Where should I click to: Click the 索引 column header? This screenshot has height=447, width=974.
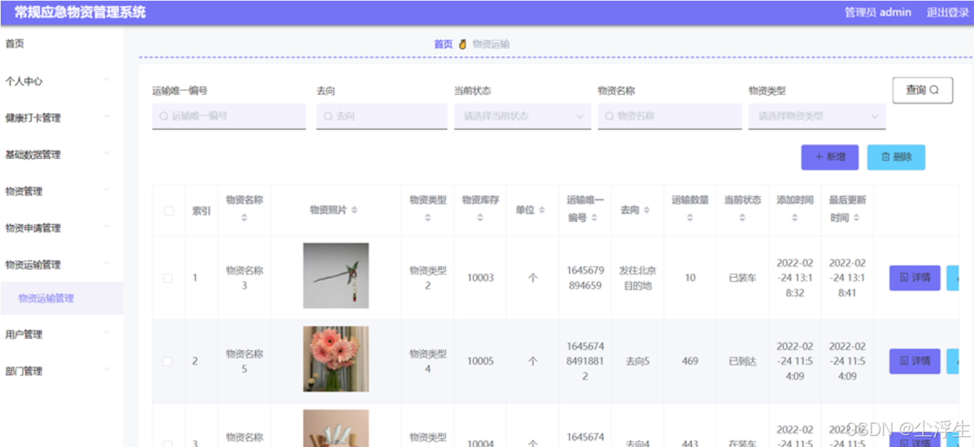tap(201, 211)
